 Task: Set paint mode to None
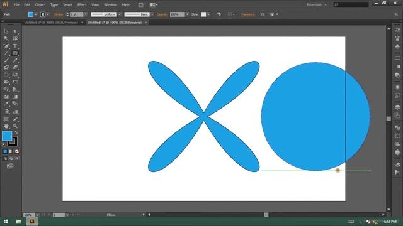[17, 151]
